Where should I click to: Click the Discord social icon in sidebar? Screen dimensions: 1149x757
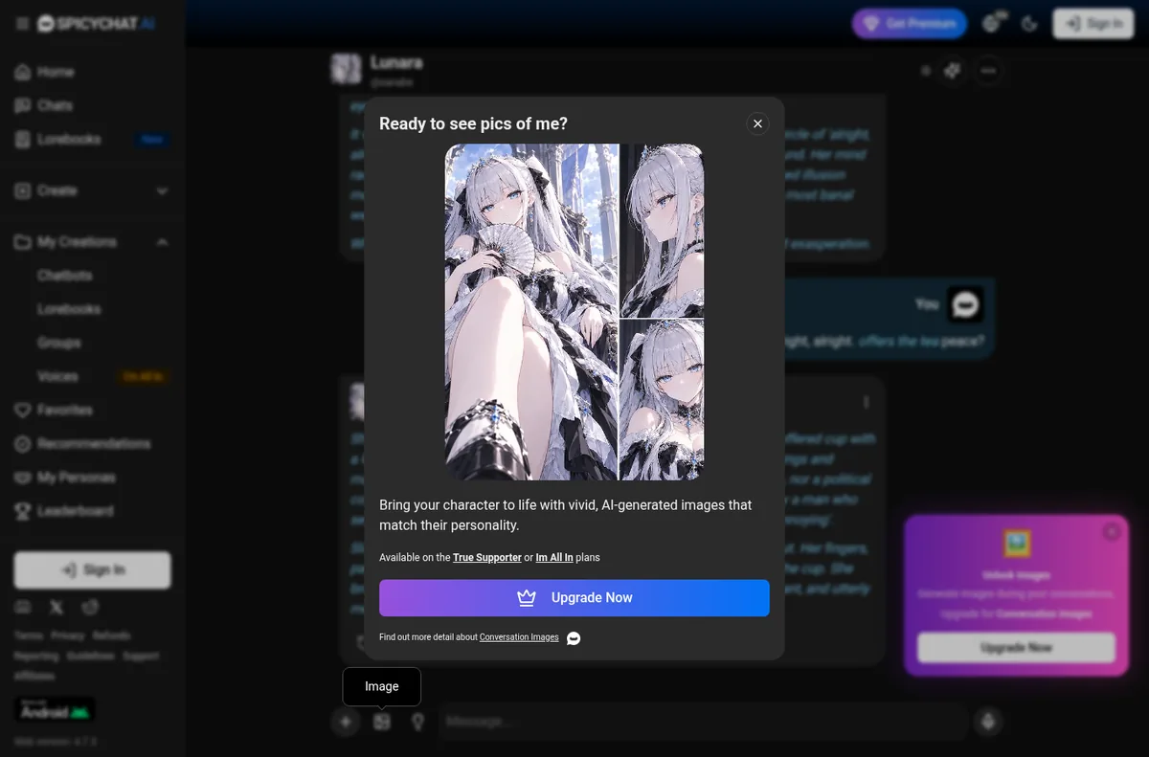point(23,607)
